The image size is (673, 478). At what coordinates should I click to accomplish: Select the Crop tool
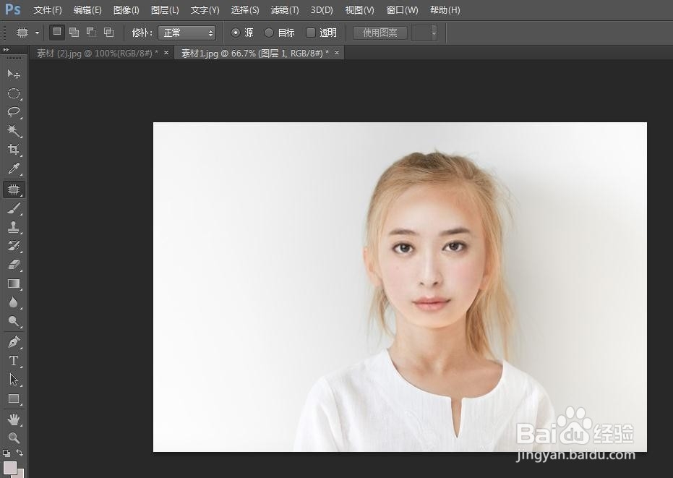click(x=14, y=150)
